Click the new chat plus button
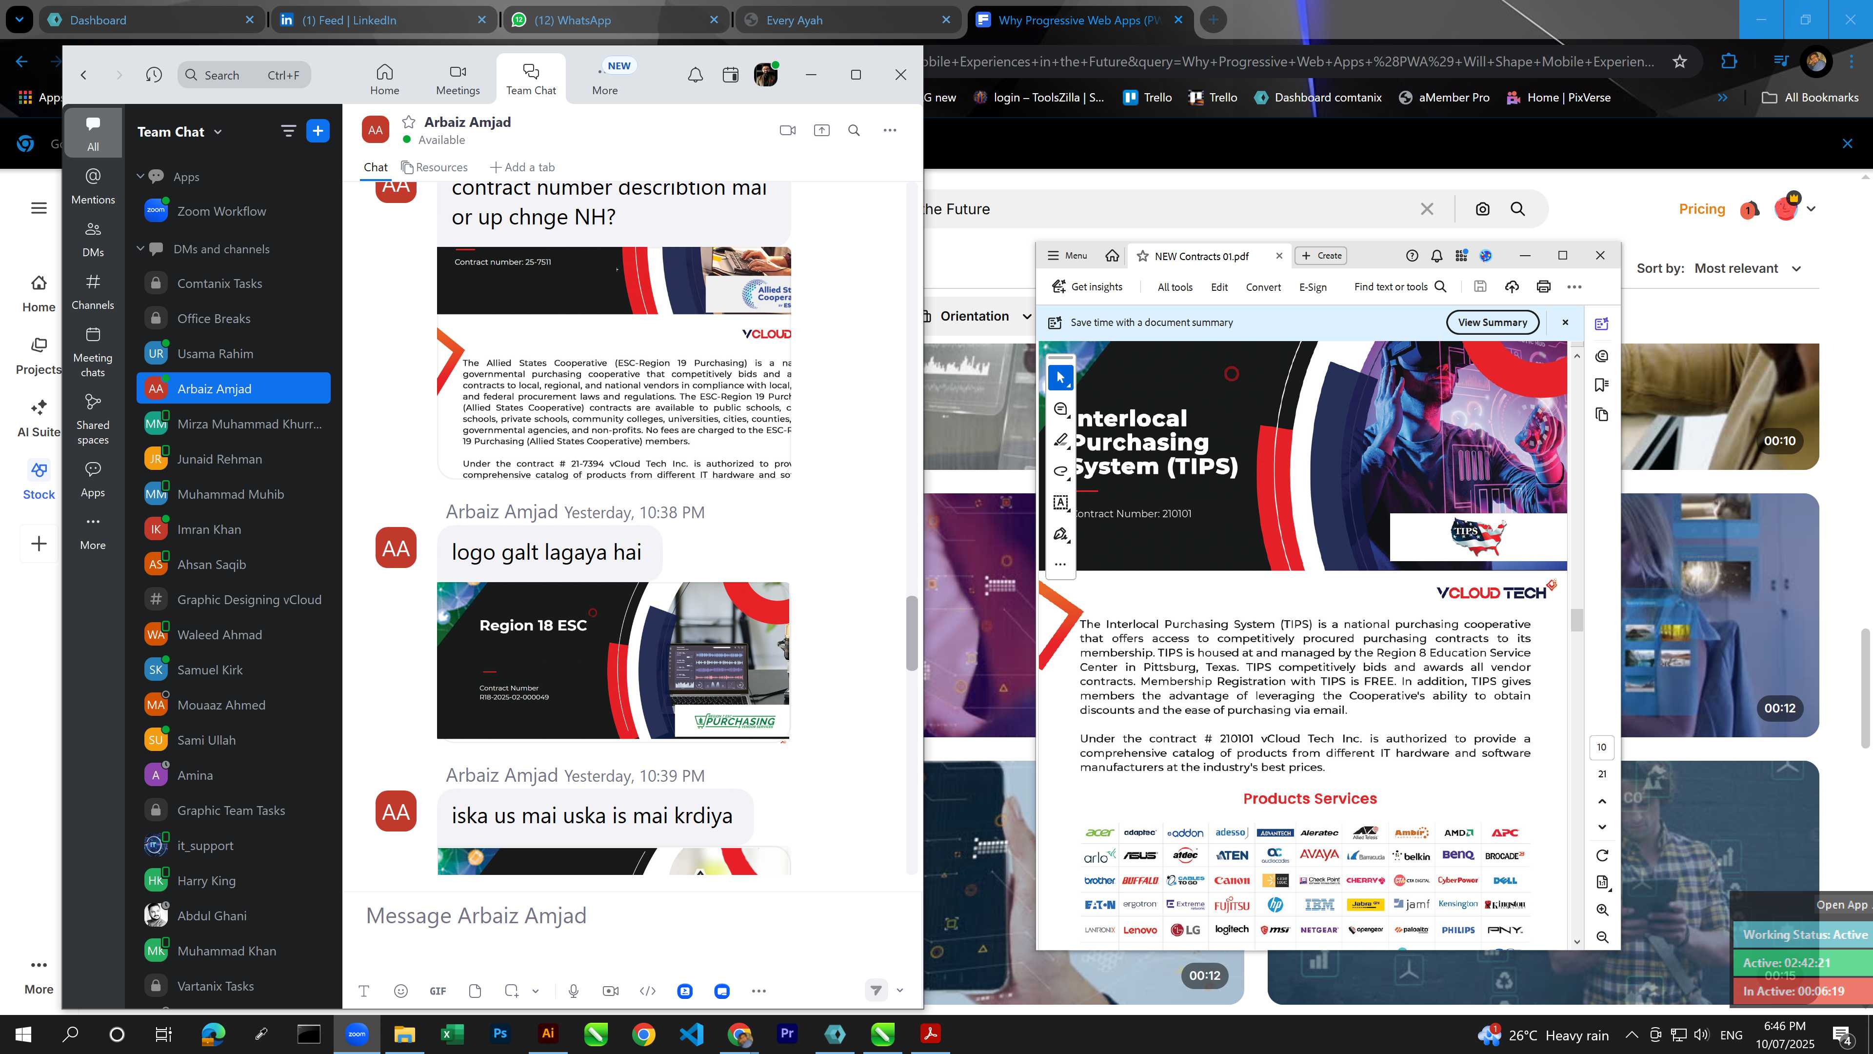 [x=318, y=131]
